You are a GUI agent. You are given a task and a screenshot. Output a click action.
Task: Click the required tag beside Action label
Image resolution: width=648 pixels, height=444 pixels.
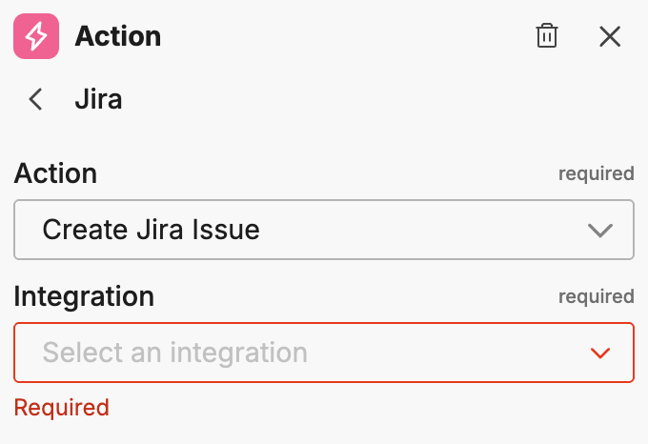click(x=596, y=174)
